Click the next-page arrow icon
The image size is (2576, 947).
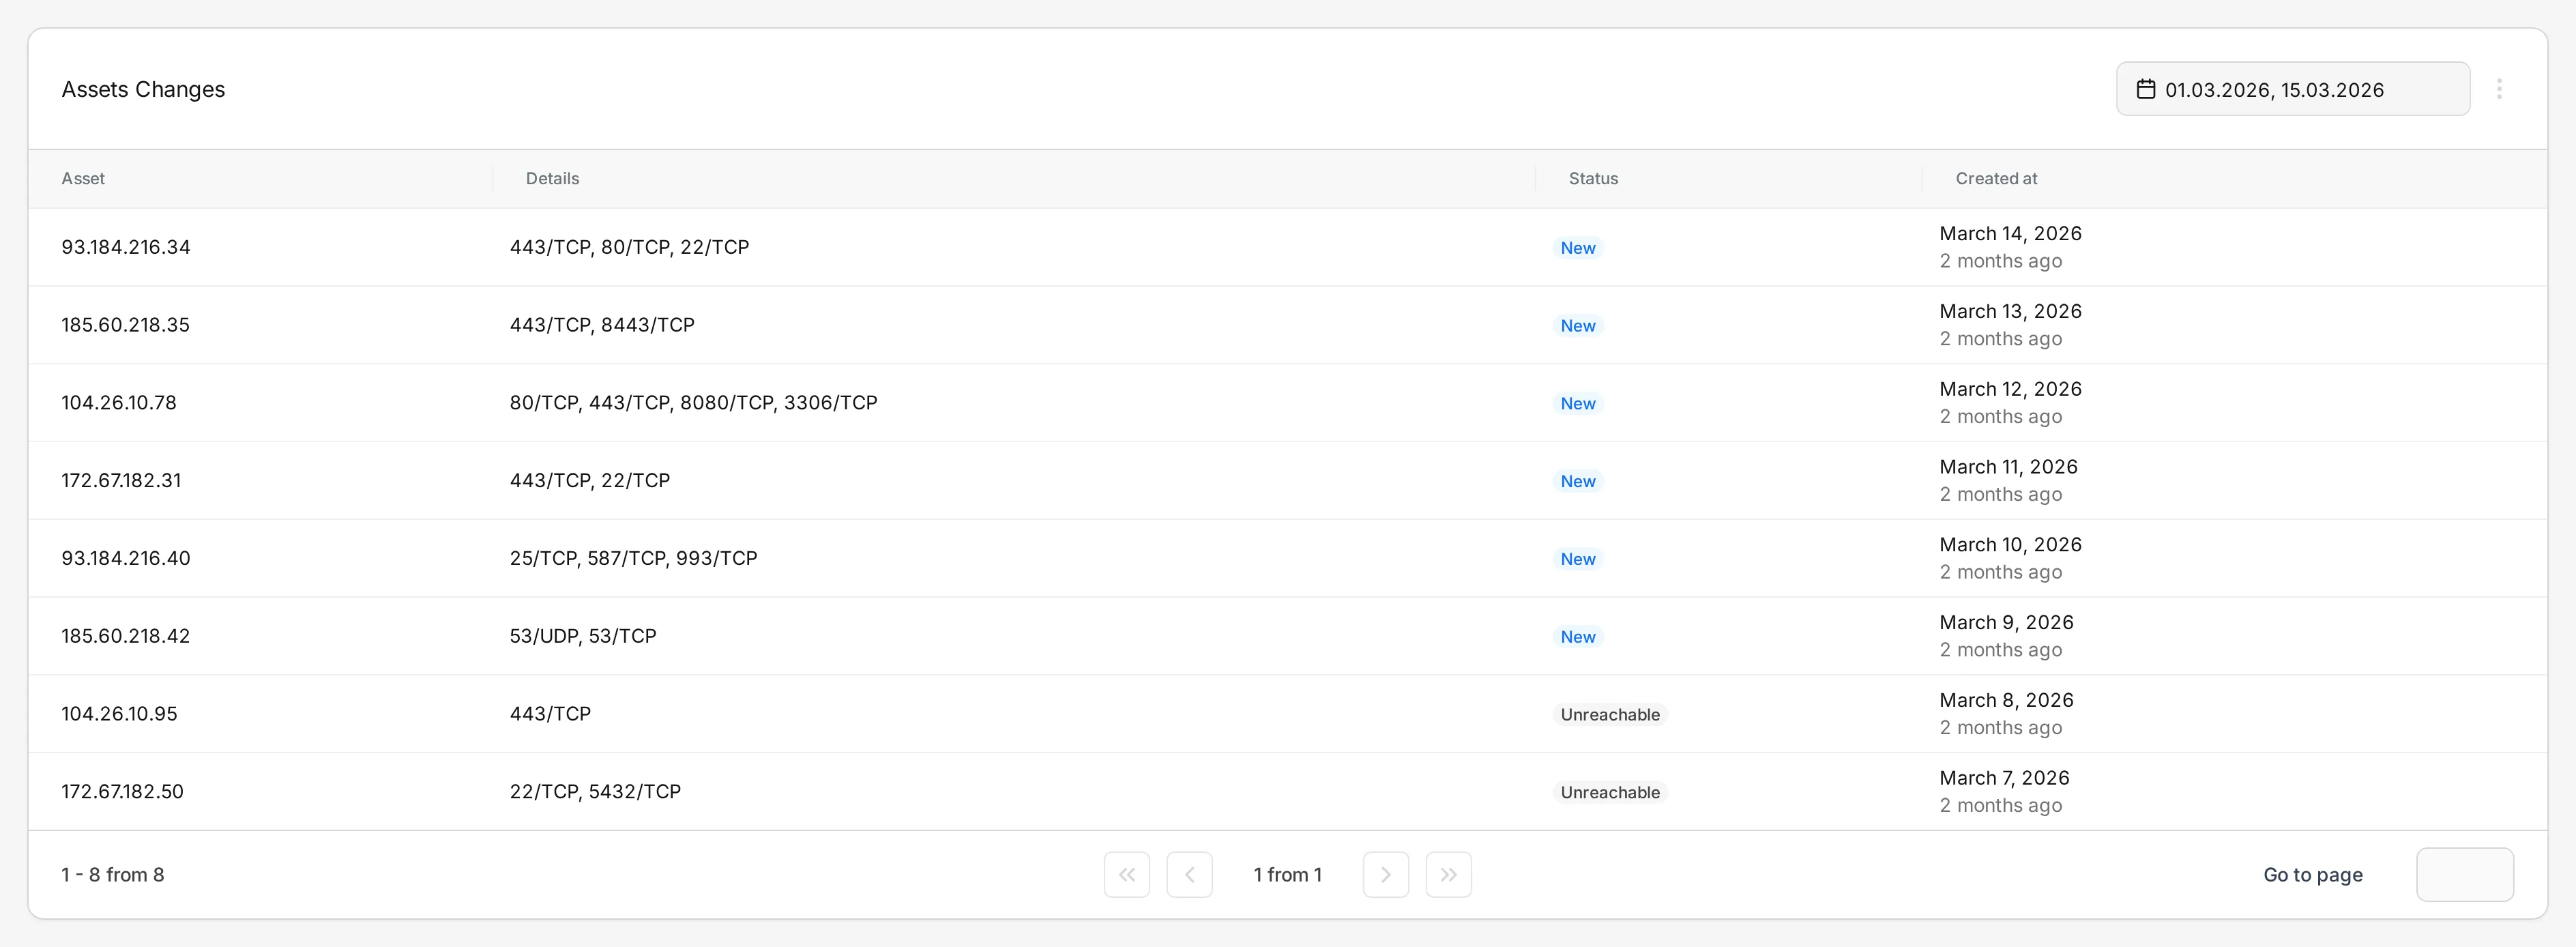click(1386, 874)
